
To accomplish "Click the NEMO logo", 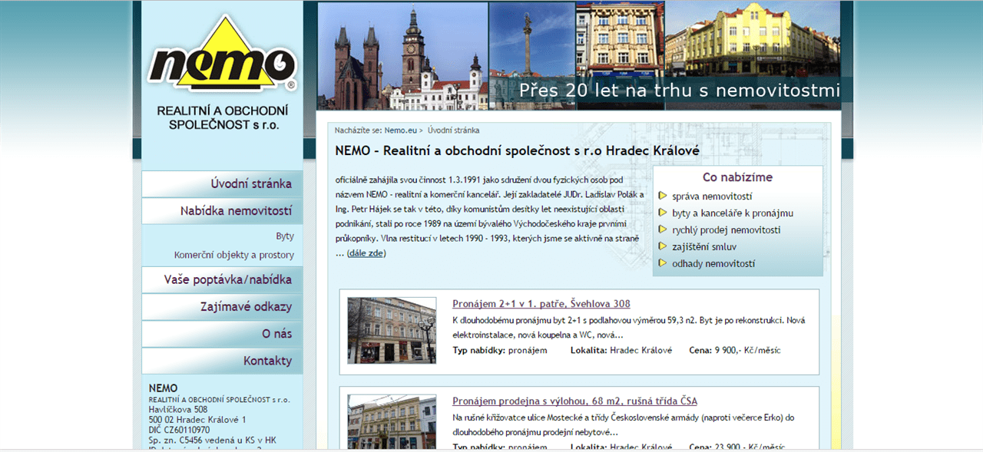I will [x=222, y=54].
